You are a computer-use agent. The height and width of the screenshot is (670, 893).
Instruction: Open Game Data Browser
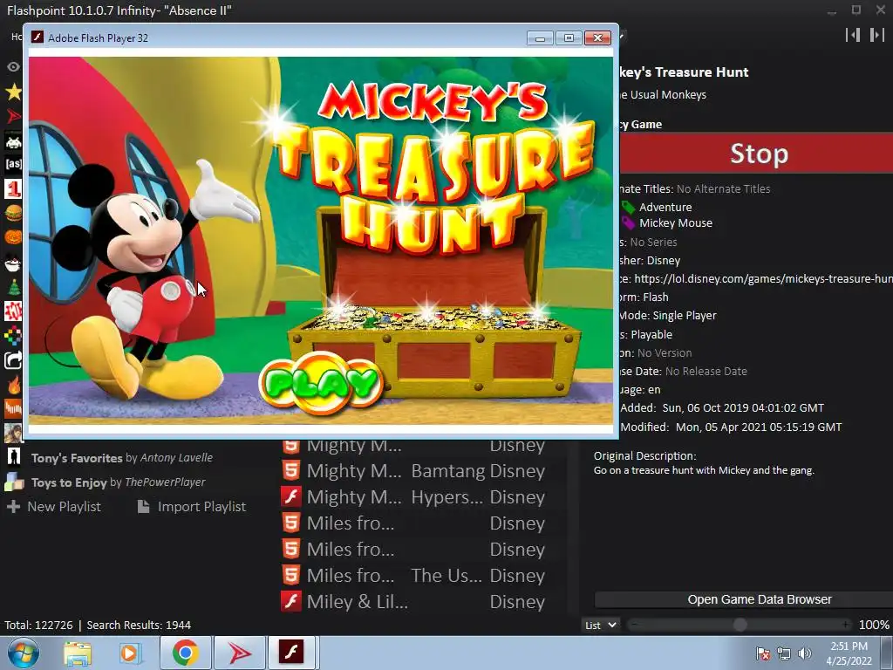(760, 599)
